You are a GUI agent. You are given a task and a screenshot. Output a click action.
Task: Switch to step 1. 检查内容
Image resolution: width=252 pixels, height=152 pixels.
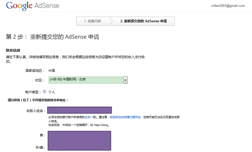(x=92, y=21)
